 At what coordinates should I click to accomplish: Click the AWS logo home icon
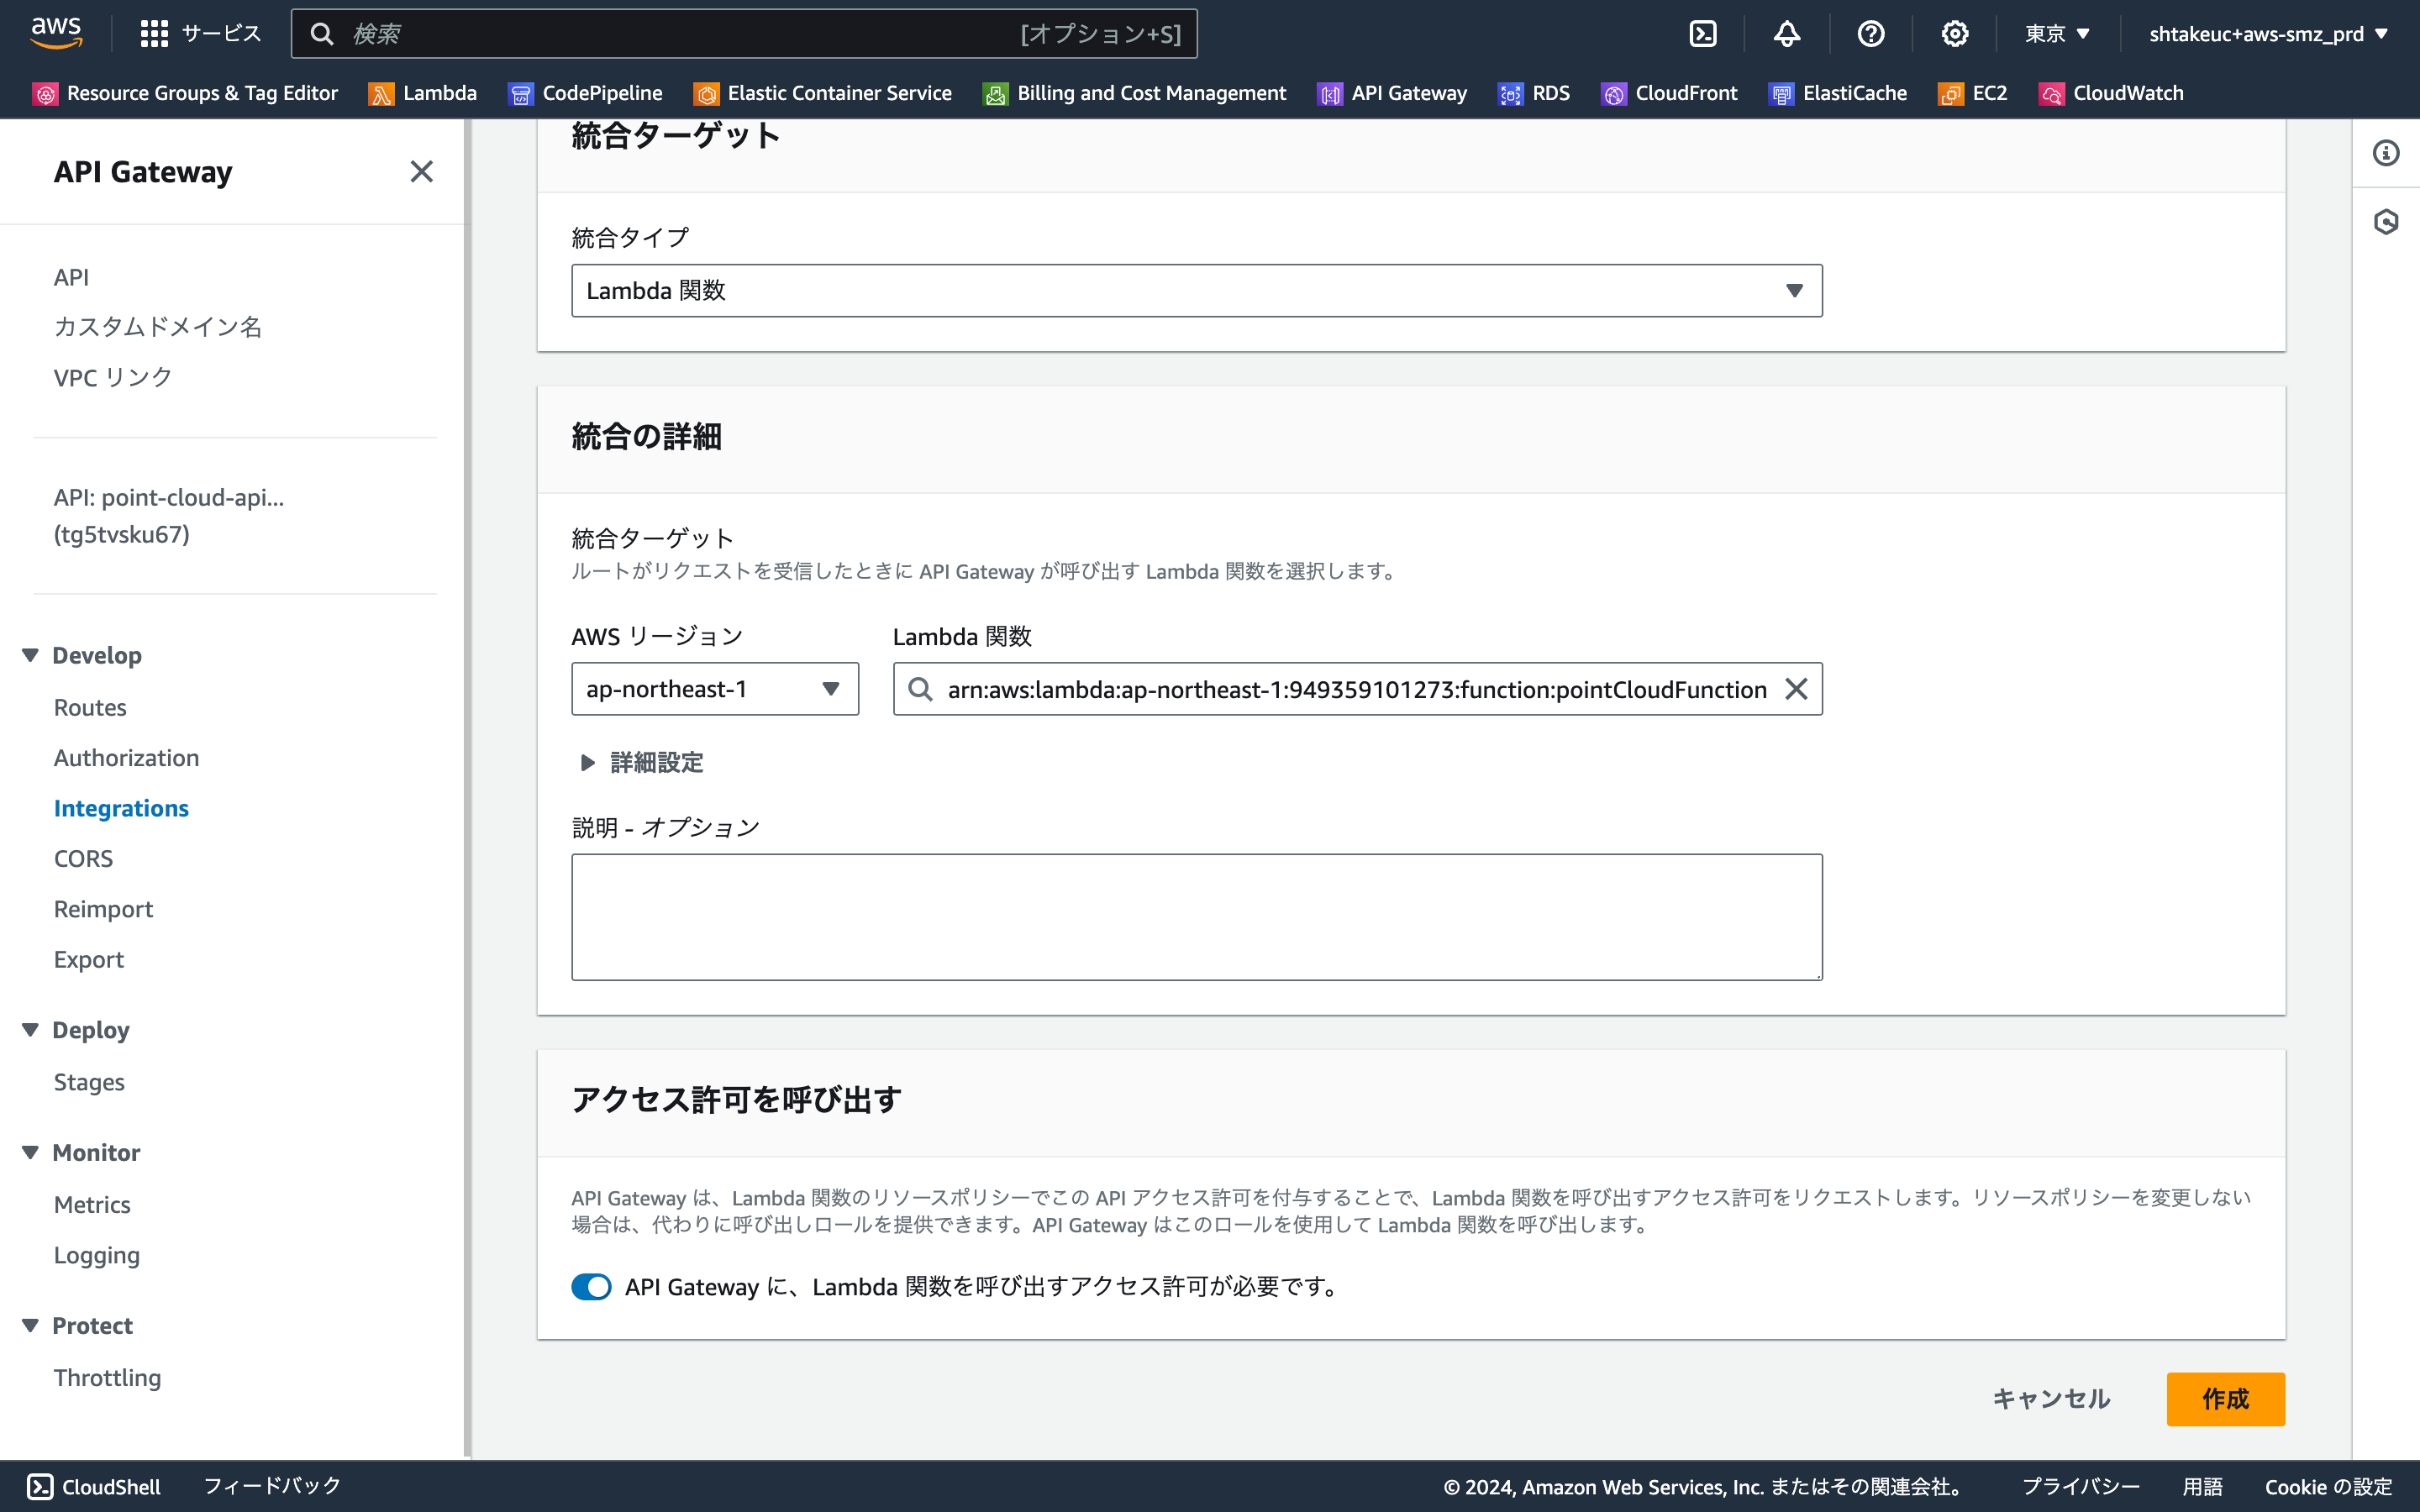pos(56,33)
